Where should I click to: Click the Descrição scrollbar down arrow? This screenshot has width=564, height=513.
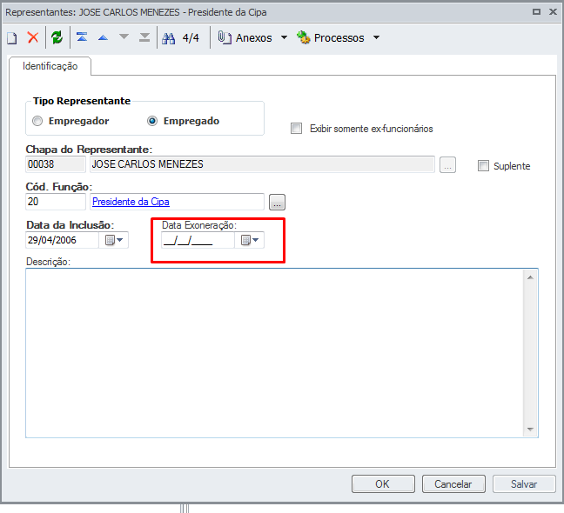530,429
